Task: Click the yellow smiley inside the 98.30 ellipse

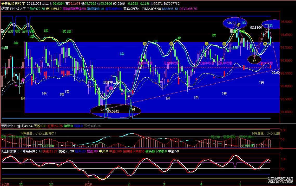Action: 239,24
